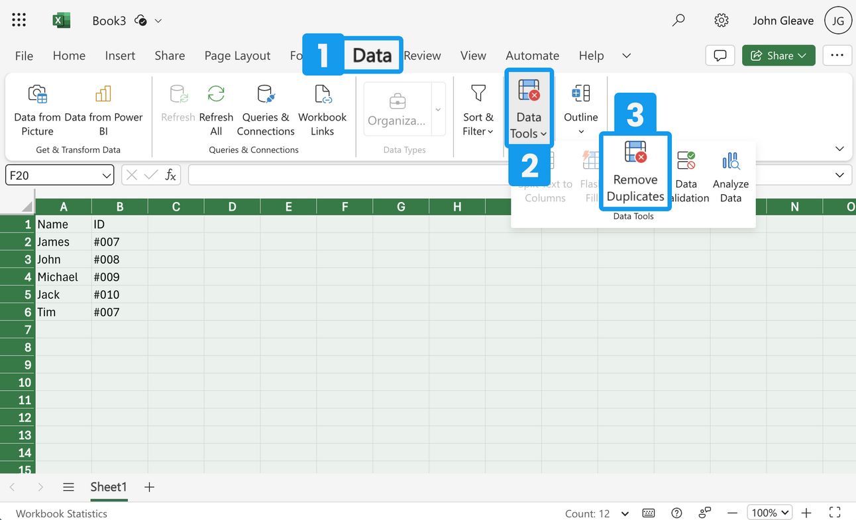The height and width of the screenshot is (520, 856).
Task: Zoom in with the plus button
Action: tap(806, 513)
